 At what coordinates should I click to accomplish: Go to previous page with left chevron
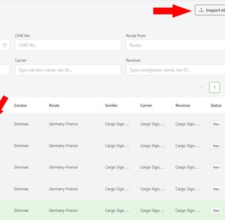tap(202, 87)
